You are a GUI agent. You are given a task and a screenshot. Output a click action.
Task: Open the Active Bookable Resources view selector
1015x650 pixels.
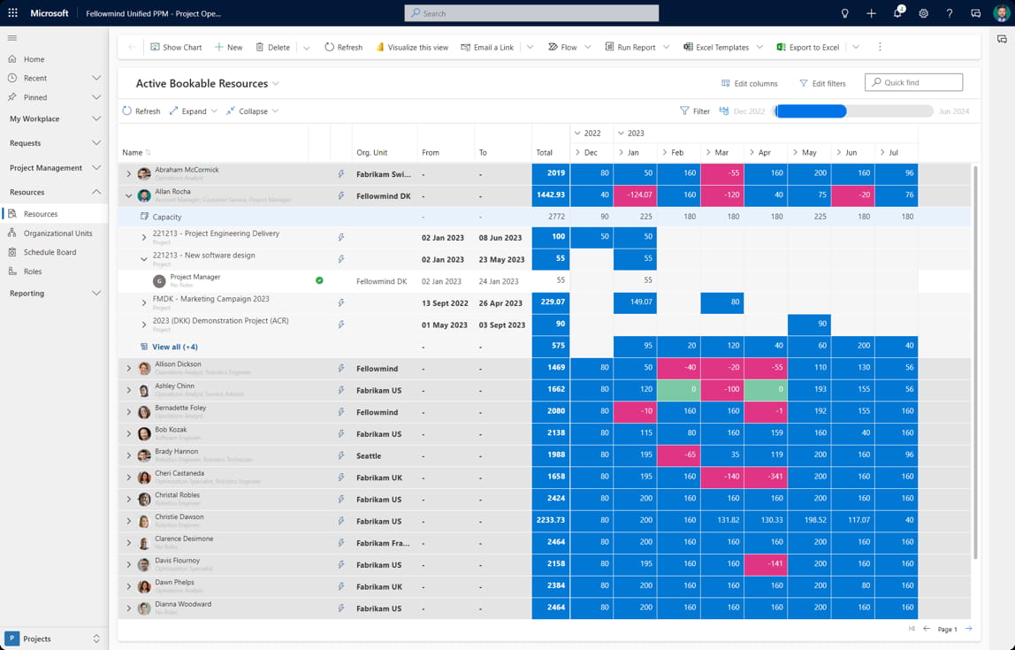coord(207,83)
